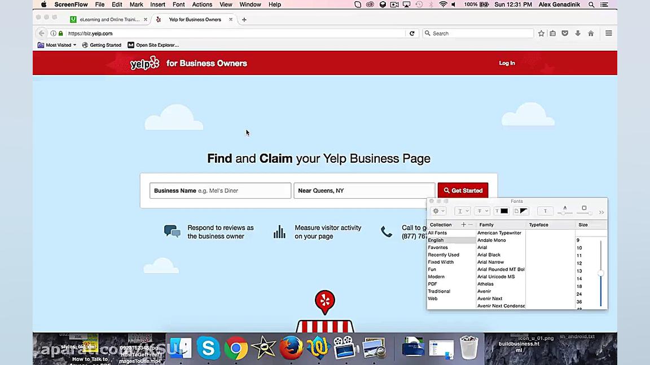Click the Near Queens, NY location field
This screenshot has width=650, height=365.
[x=364, y=191]
